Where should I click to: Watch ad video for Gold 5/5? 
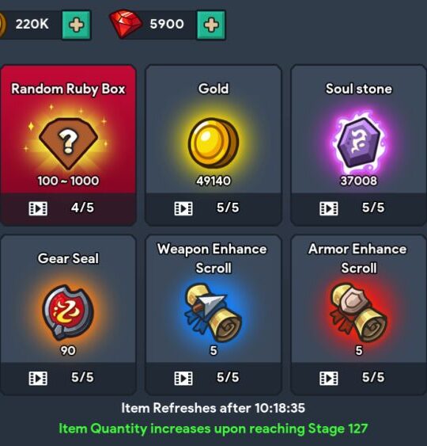point(213,208)
